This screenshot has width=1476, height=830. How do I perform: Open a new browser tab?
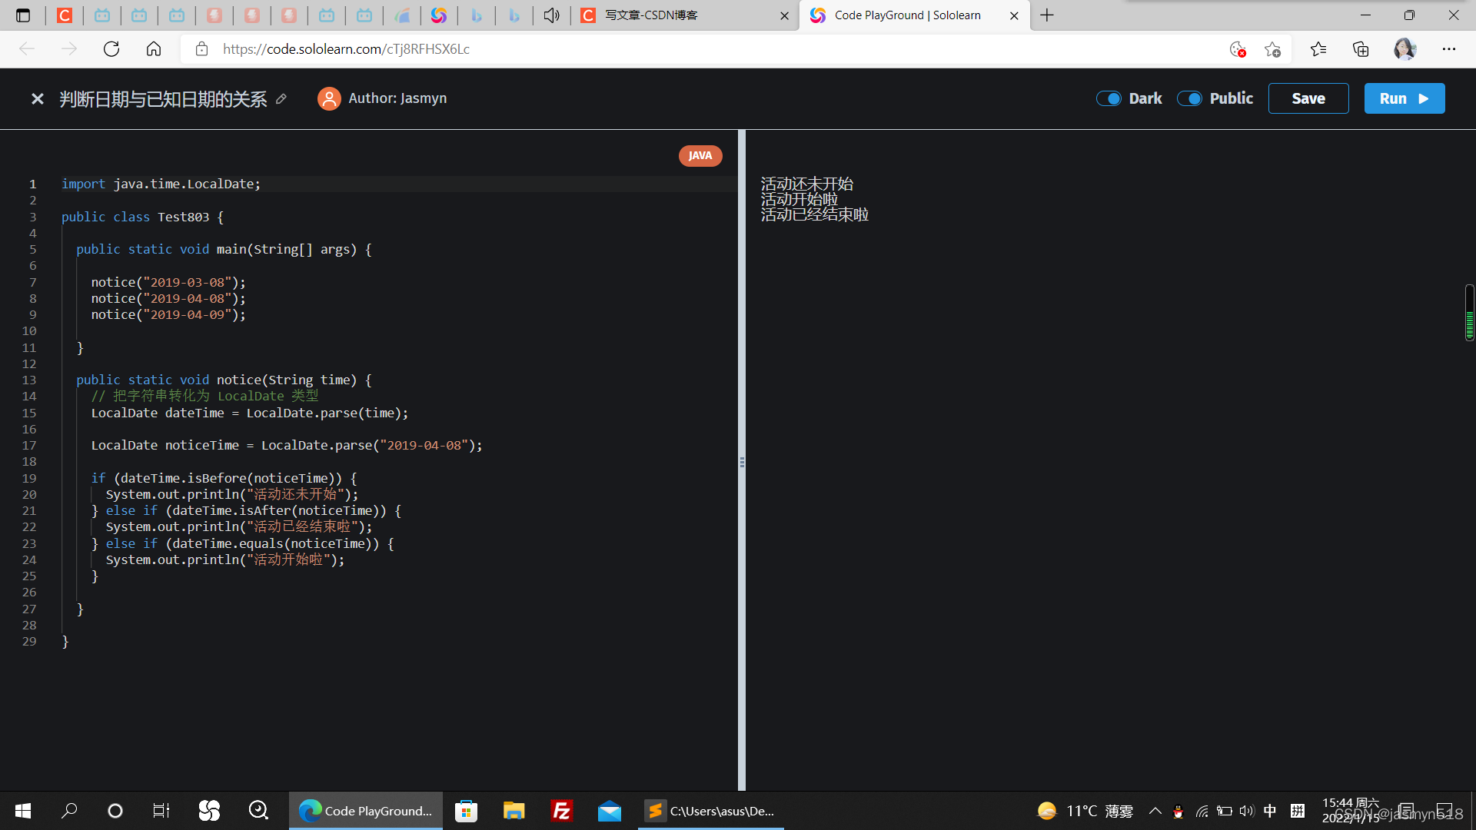point(1047,15)
